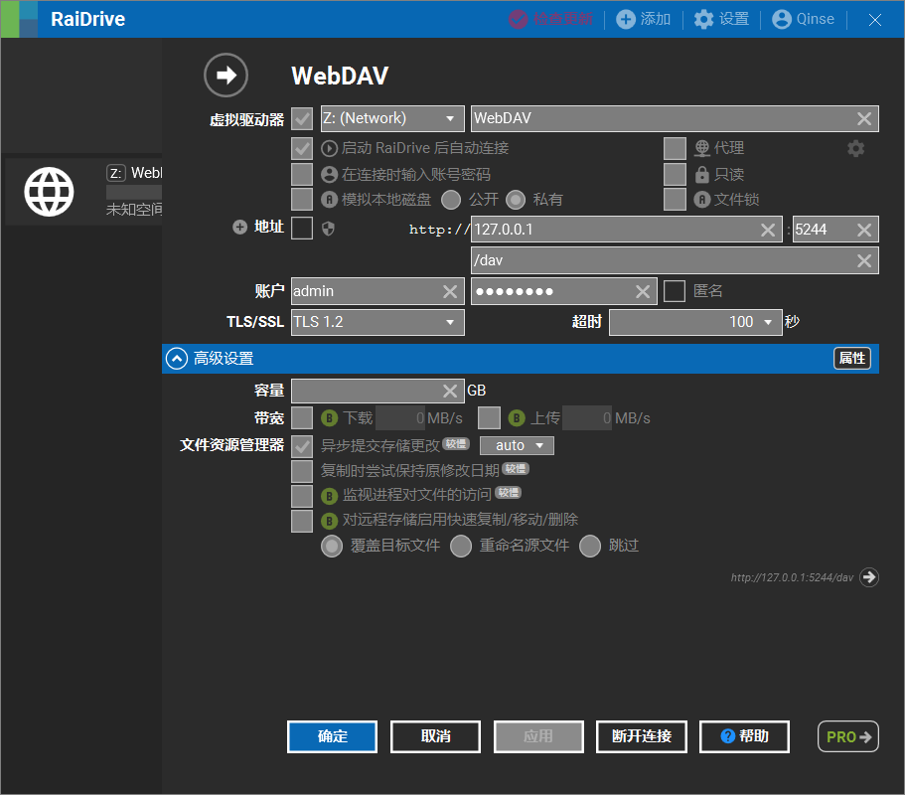Click the arrow icon above WebDAV title
Viewport: 905px width, 795px height.
[x=226, y=75]
